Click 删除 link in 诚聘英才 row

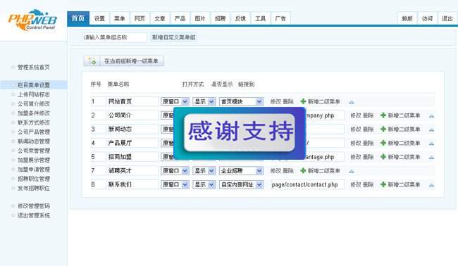[288, 170]
